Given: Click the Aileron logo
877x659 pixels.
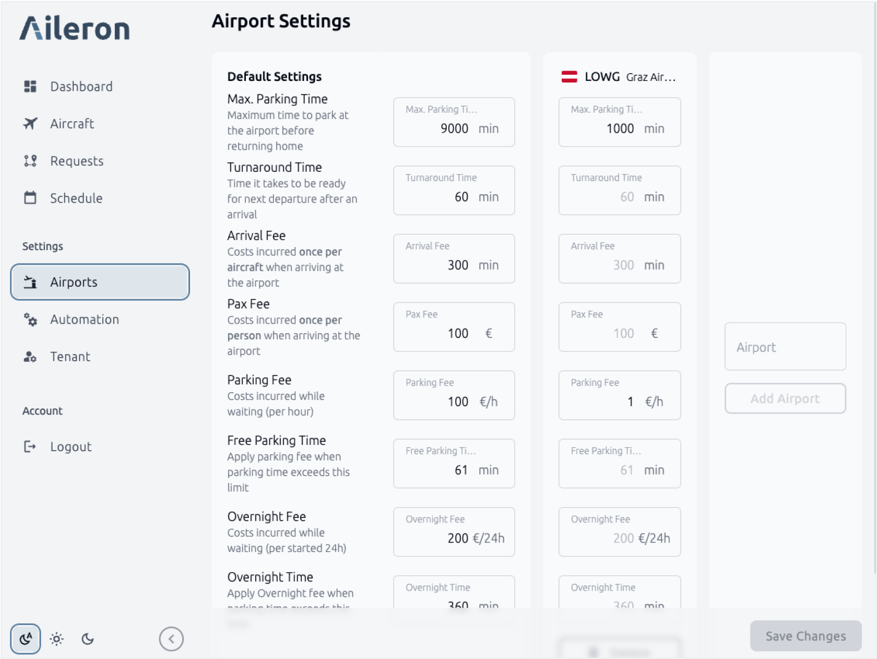Looking at the screenshot, I should (x=75, y=28).
